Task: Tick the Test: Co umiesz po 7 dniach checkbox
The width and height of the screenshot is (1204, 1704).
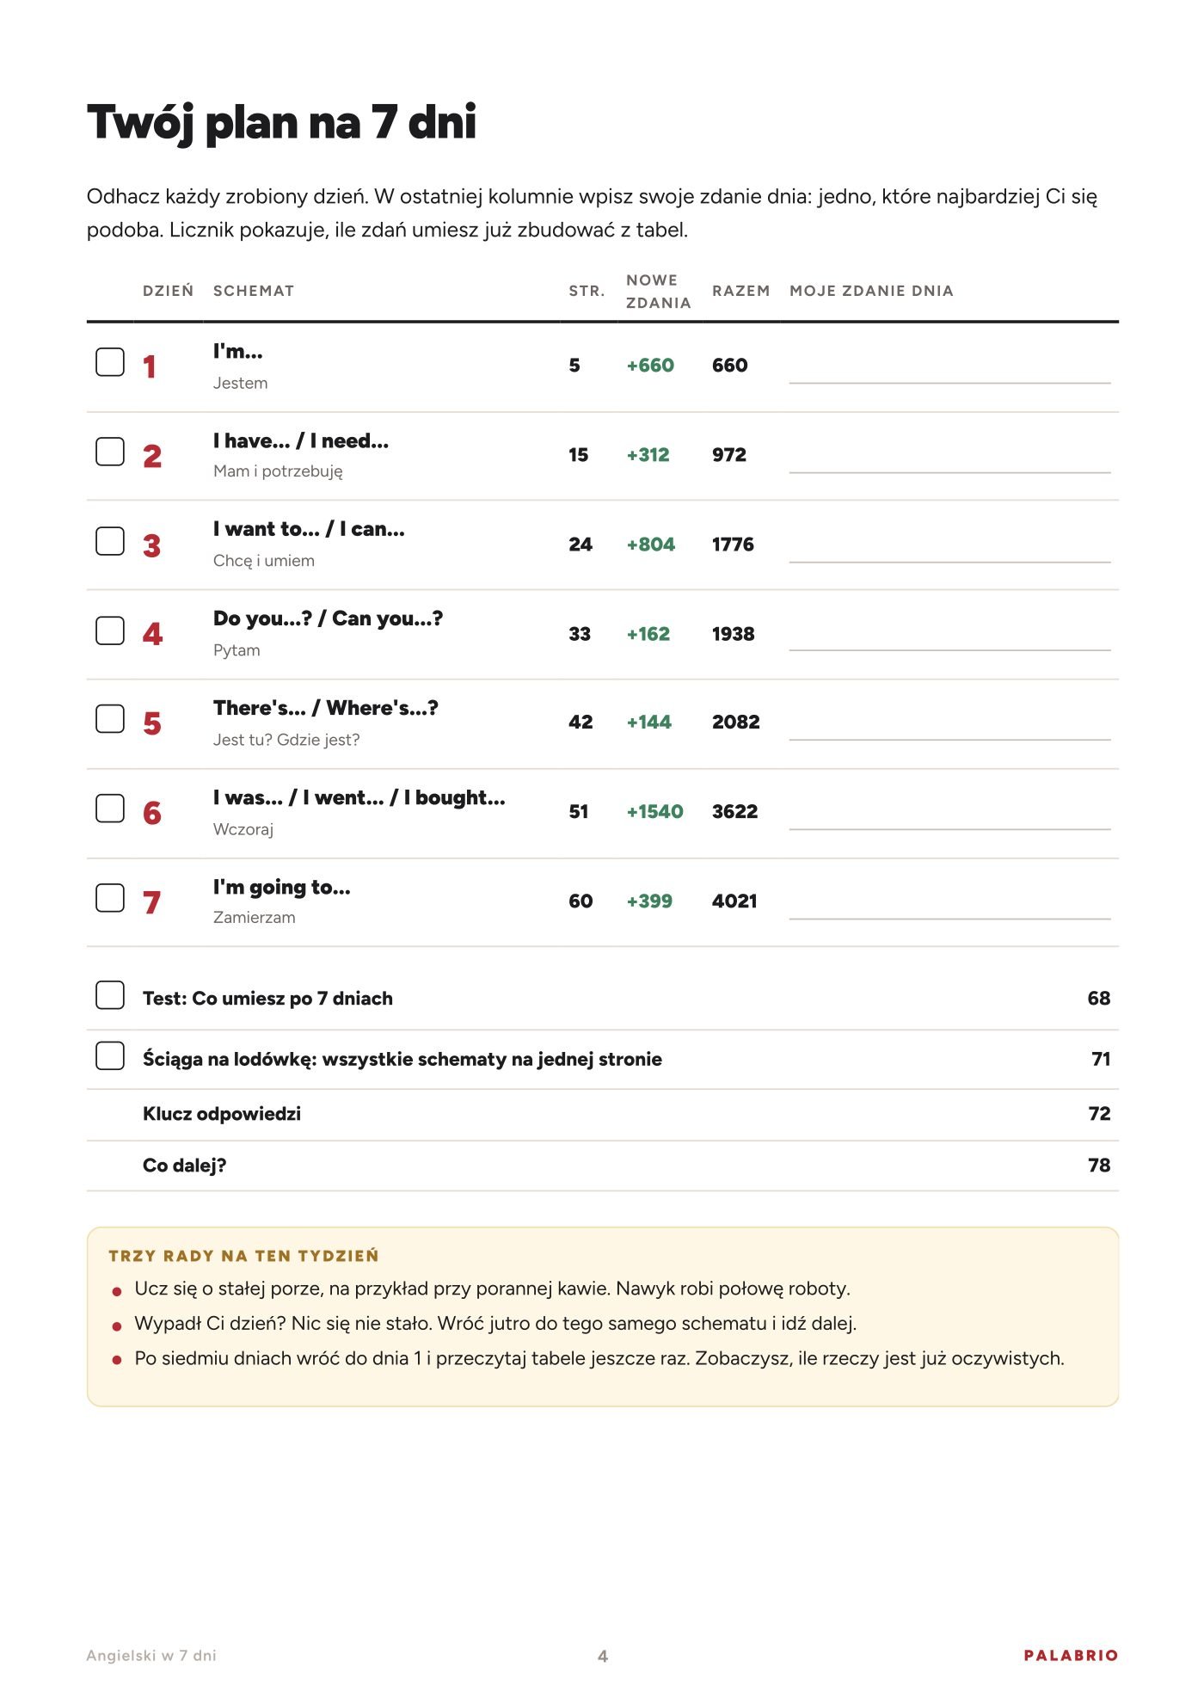Action: coord(110,995)
